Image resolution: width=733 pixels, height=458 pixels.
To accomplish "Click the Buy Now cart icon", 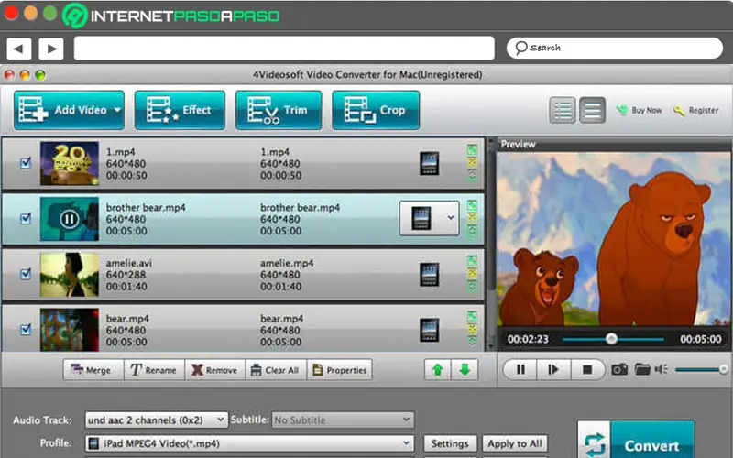I will point(622,110).
